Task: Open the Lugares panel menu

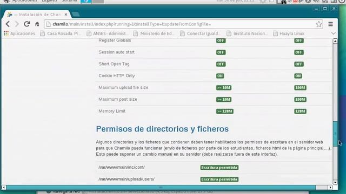Action: click(x=49, y=1)
